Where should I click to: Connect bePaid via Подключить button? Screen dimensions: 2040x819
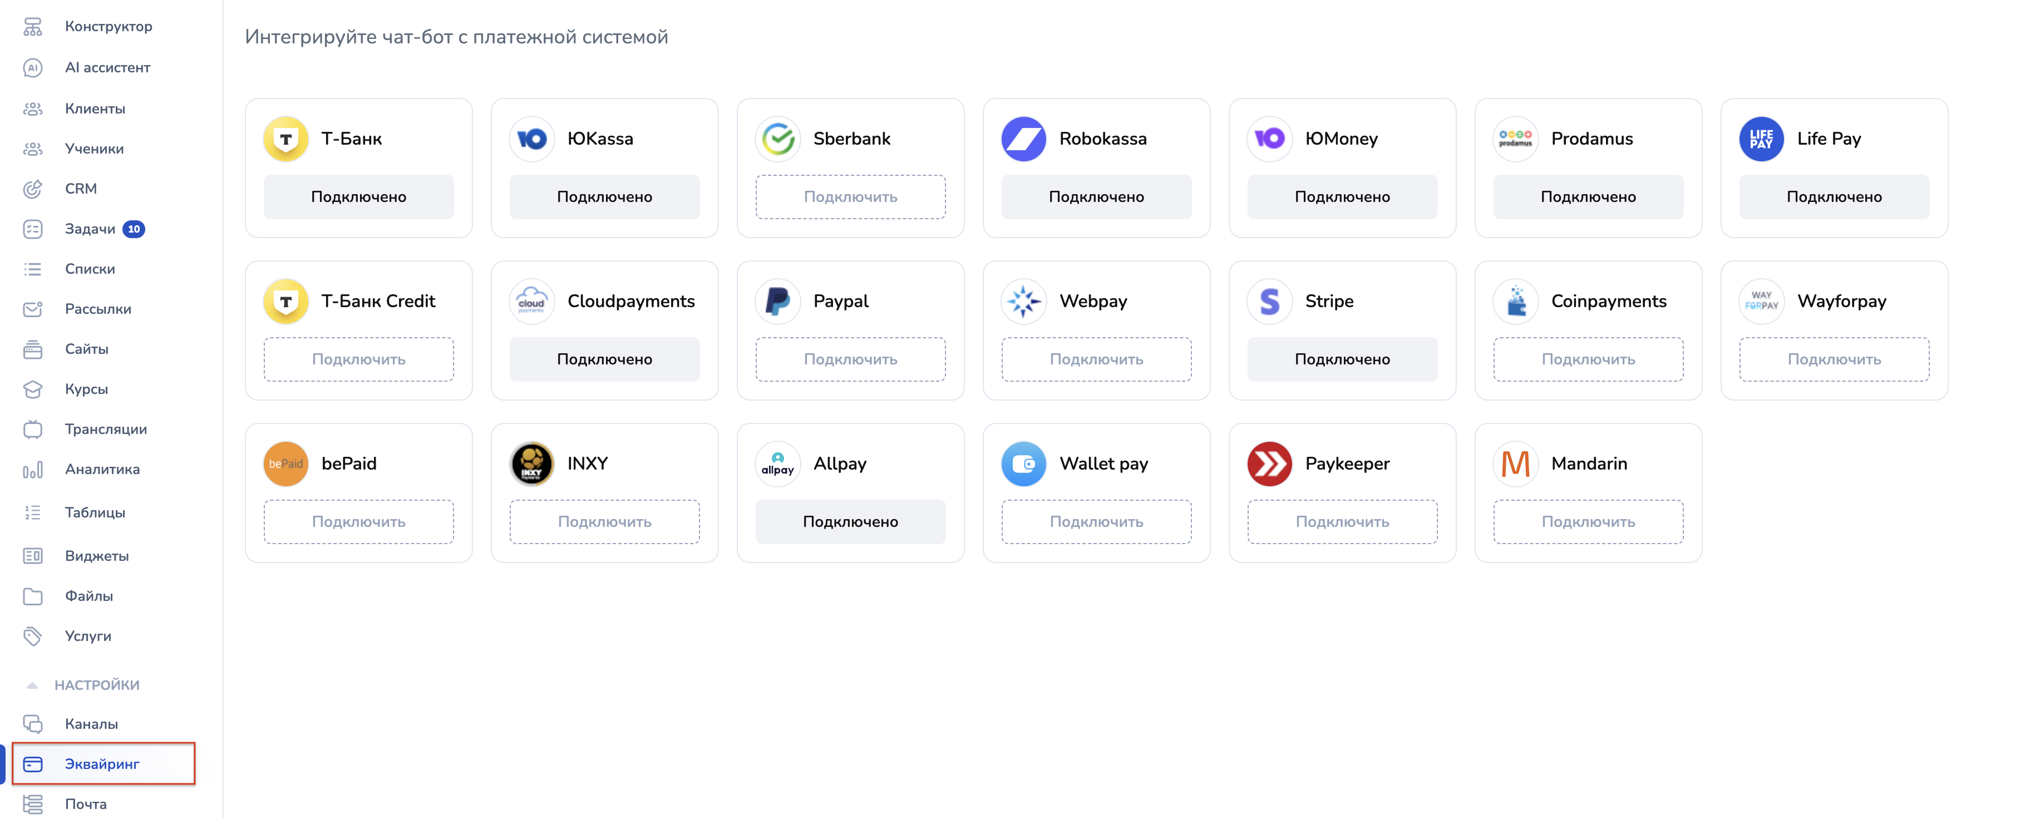coord(359,522)
